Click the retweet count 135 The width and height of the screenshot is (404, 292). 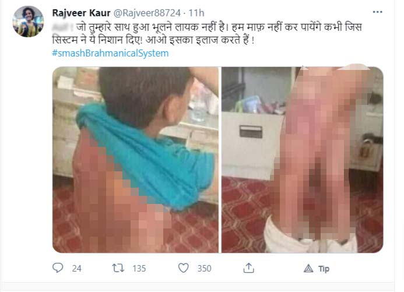(139, 269)
